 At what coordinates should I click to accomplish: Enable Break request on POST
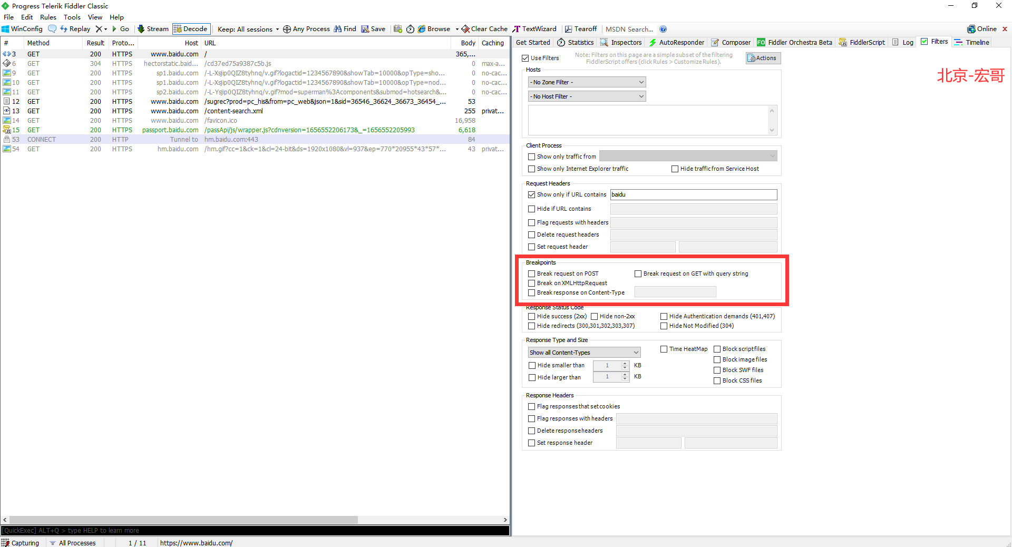pyautogui.click(x=532, y=274)
